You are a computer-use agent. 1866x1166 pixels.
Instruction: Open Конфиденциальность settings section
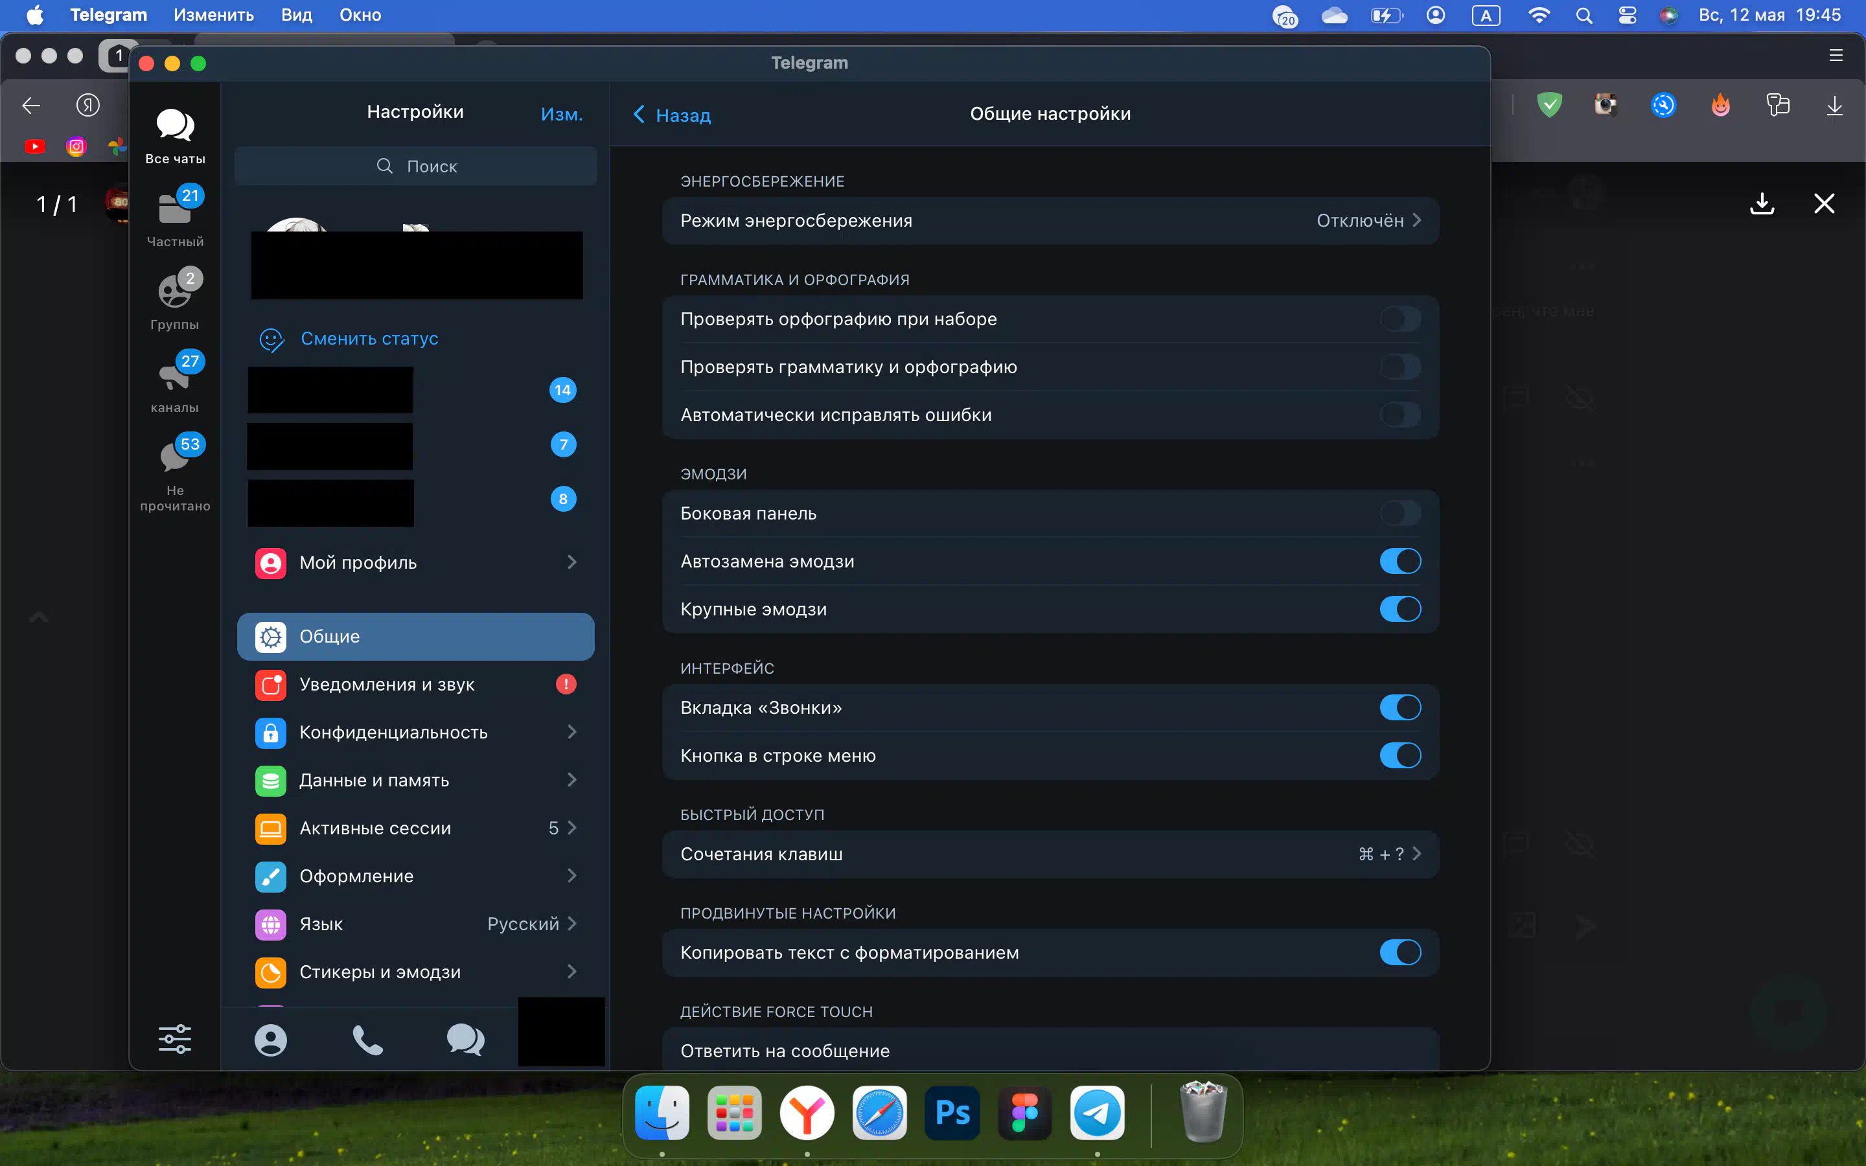415,733
